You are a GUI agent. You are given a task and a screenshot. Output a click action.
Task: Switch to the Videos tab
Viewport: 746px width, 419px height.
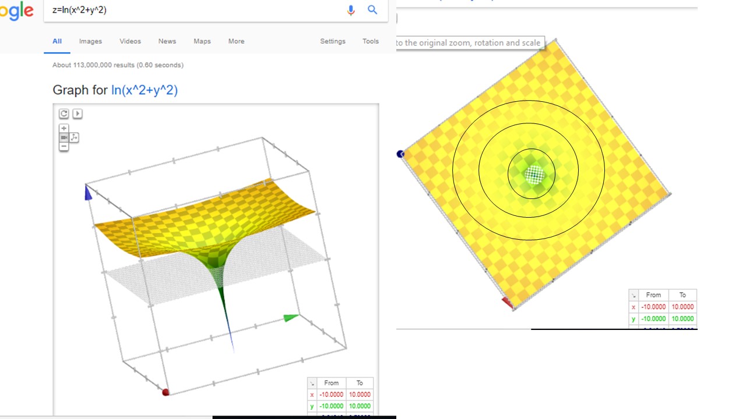click(x=130, y=41)
